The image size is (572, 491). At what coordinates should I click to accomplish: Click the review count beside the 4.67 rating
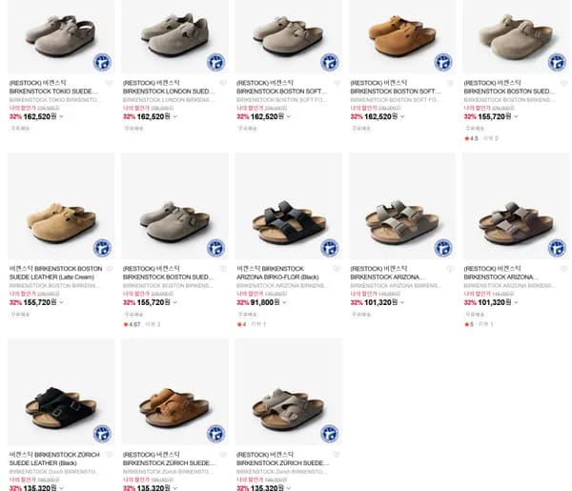[x=153, y=324]
